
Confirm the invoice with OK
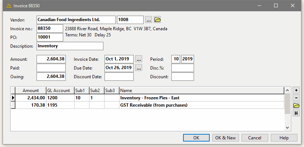coord(196,138)
